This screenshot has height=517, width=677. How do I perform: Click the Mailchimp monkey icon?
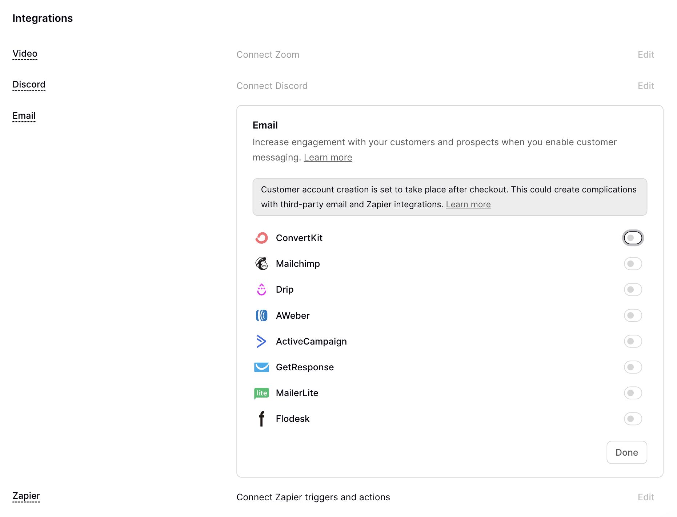(x=261, y=264)
